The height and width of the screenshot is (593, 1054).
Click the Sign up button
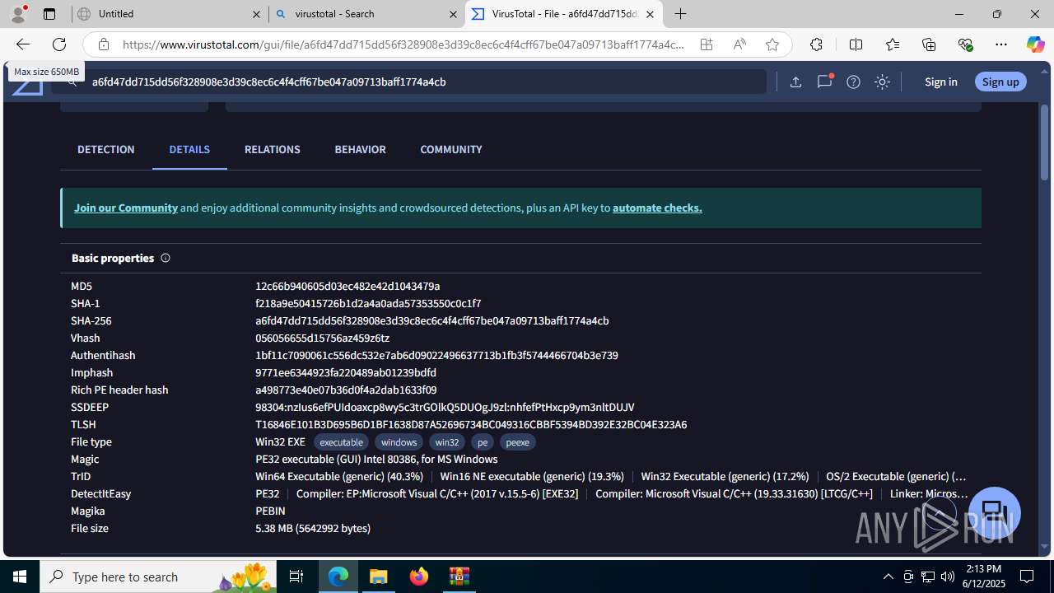1000,82
